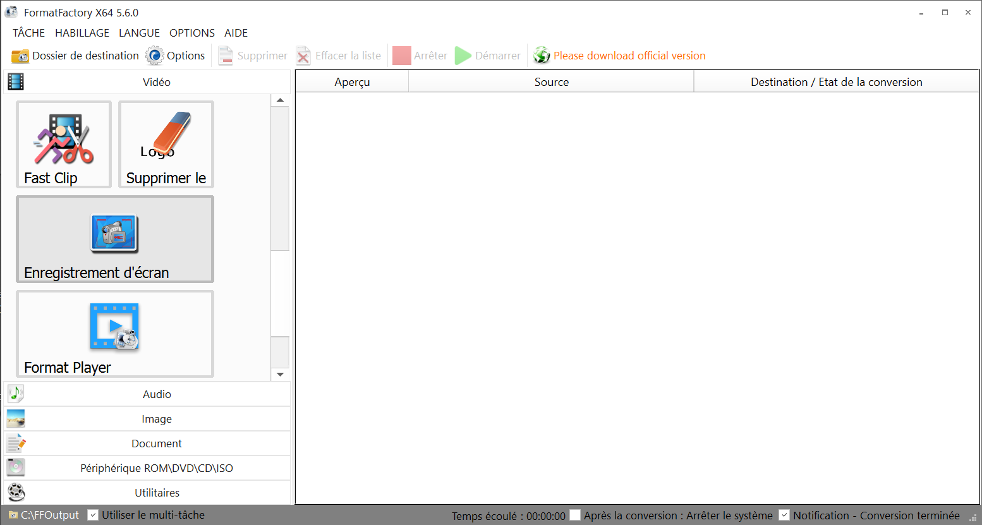Click the Options gear icon

click(x=155, y=56)
